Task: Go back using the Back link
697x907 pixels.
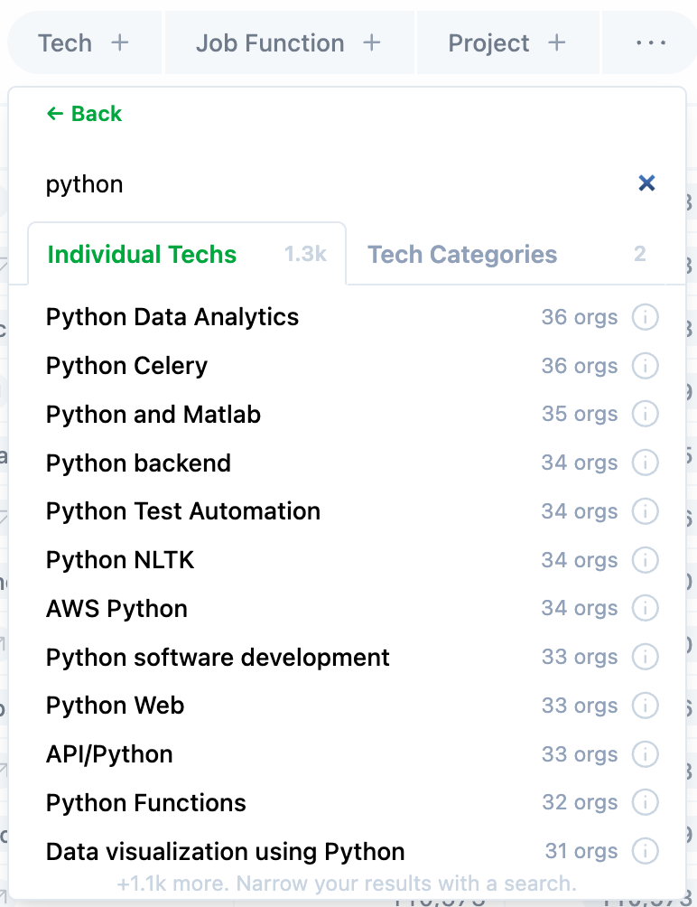Action: coord(84,114)
